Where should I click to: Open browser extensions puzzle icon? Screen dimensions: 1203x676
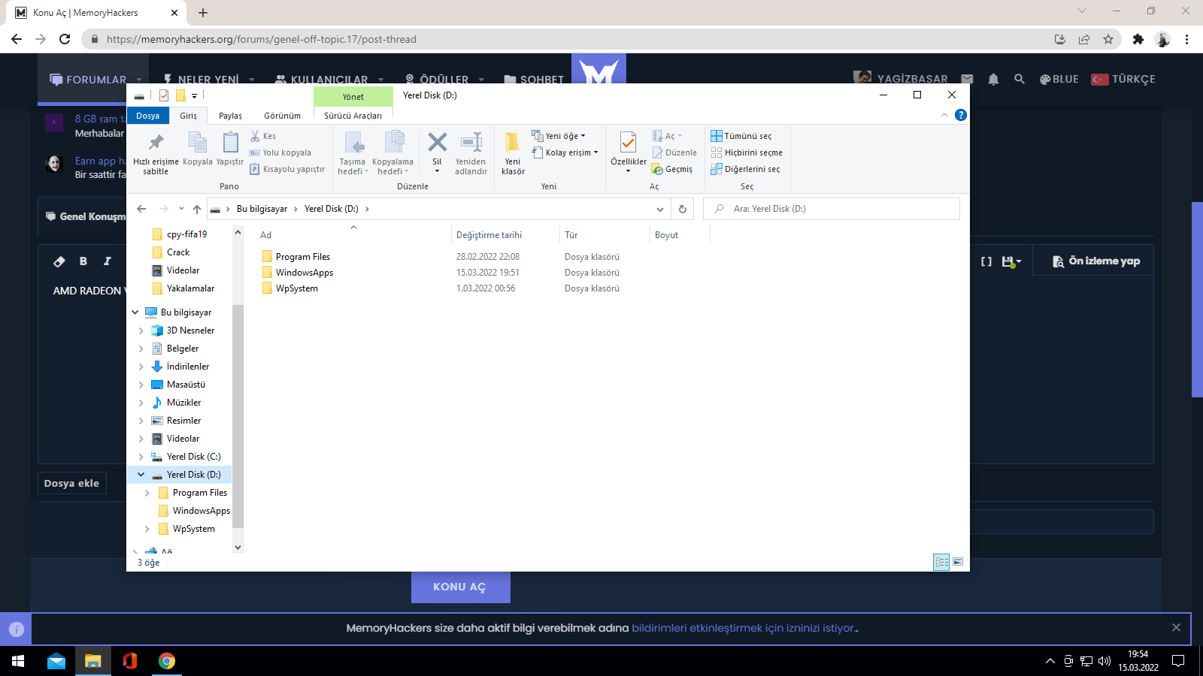click(1138, 39)
